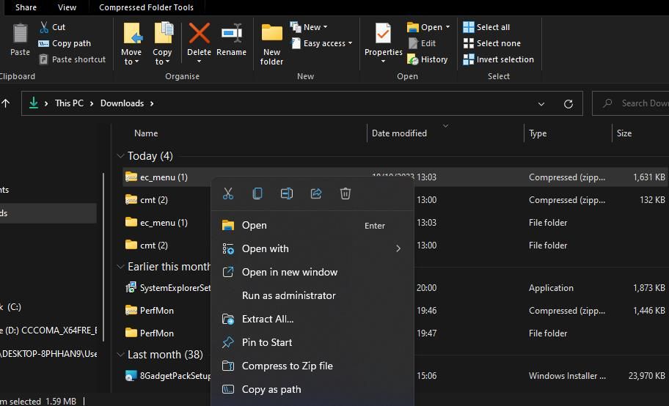This screenshot has height=406, width=669.
Task: Click the red Delete icon in ribbon
Action: click(x=199, y=41)
